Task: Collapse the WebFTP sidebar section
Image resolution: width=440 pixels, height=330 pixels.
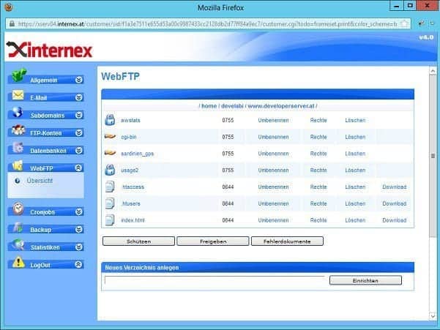Action: click(x=79, y=168)
